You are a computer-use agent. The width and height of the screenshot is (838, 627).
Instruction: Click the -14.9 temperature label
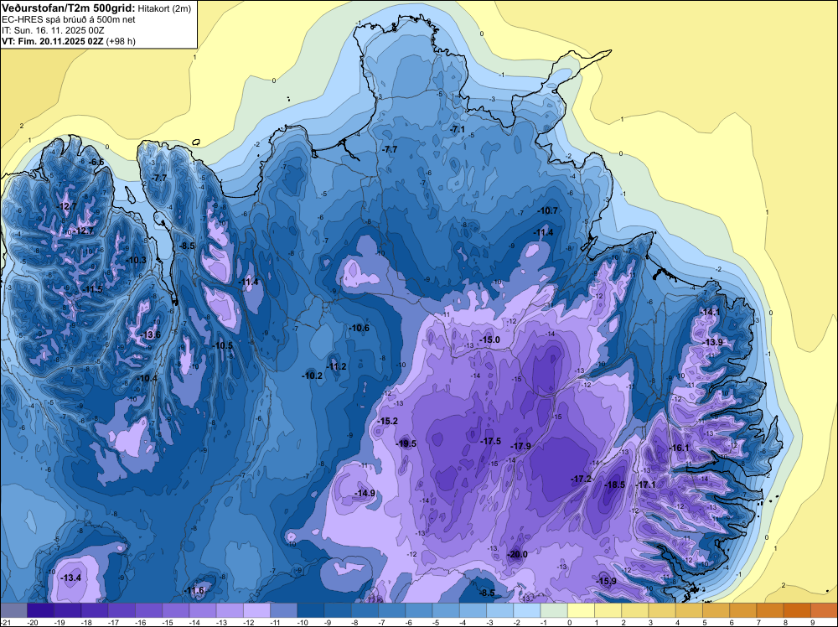(x=365, y=494)
